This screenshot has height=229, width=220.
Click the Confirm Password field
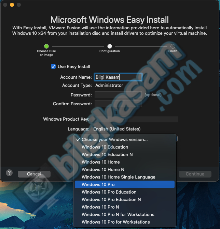coord(118,104)
